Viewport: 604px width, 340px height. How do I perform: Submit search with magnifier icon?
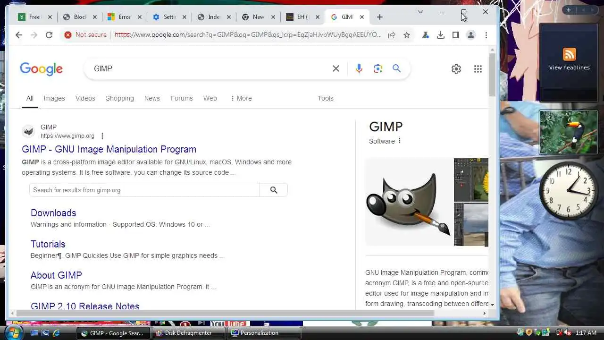(397, 68)
